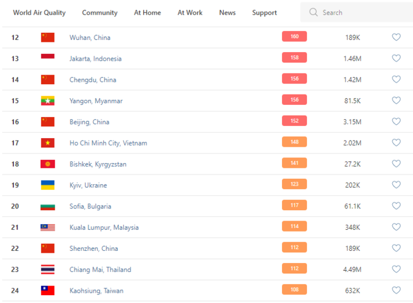
Task: Open the Chengdu, China city link
Action: (92, 80)
